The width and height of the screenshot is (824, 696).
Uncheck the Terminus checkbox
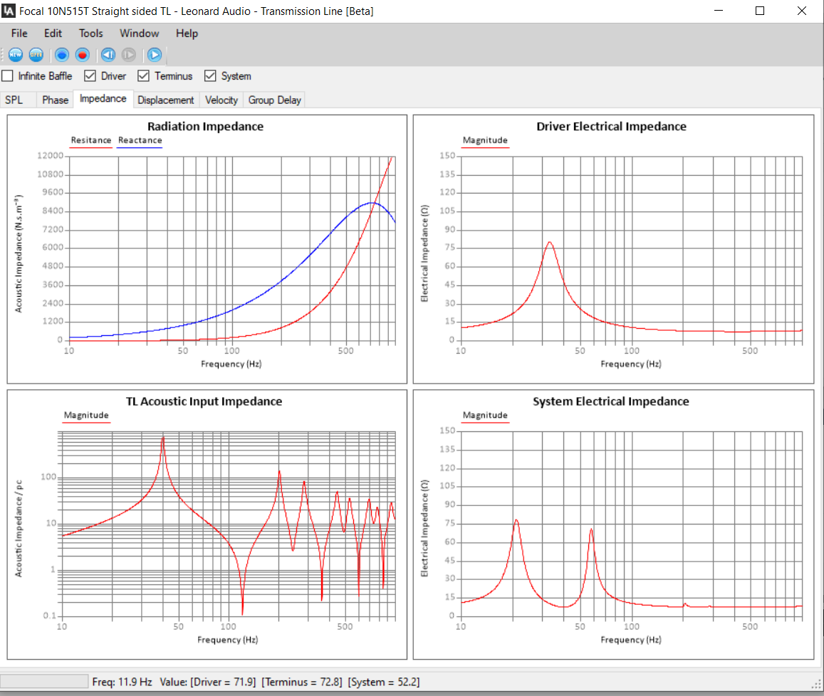pos(143,76)
